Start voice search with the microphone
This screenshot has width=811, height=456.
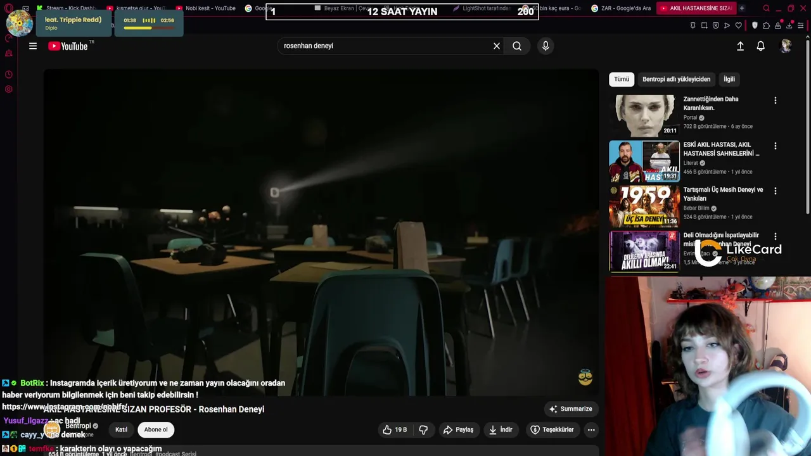(546, 46)
